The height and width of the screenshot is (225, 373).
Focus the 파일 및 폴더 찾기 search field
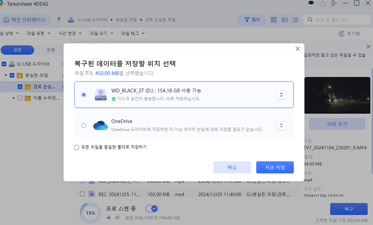click(336, 20)
